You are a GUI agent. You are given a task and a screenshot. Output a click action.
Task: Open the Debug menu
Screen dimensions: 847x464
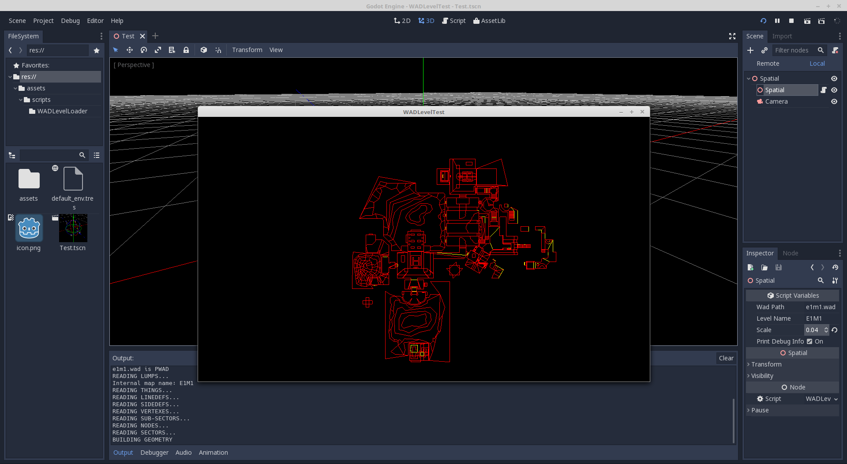70,21
